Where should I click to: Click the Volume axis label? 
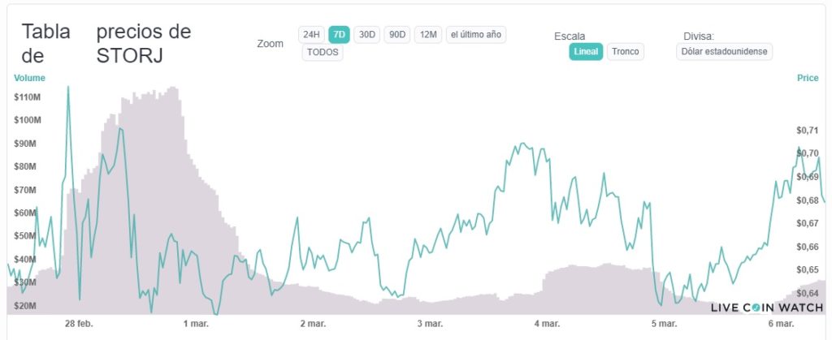pyautogui.click(x=29, y=78)
